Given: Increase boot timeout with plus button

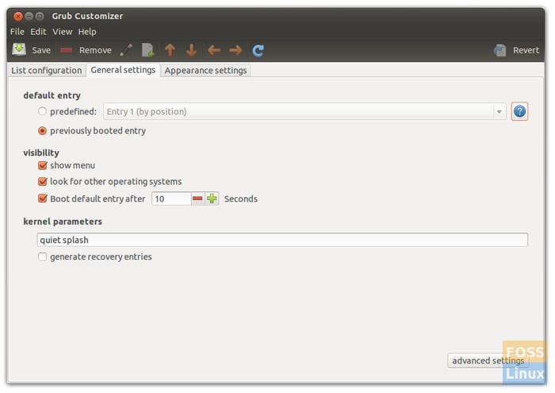Looking at the screenshot, I should point(212,198).
